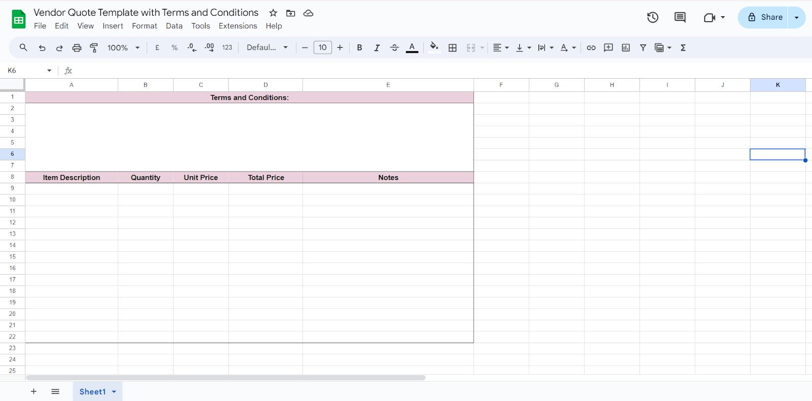Image resolution: width=812 pixels, height=401 pixels.
Task: Toggle italic formatting
Action: click(377, 48)
